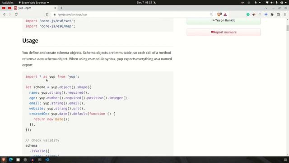Close the yup - npm tab
Screen dimensions: 289x163
tap(55, 8)
